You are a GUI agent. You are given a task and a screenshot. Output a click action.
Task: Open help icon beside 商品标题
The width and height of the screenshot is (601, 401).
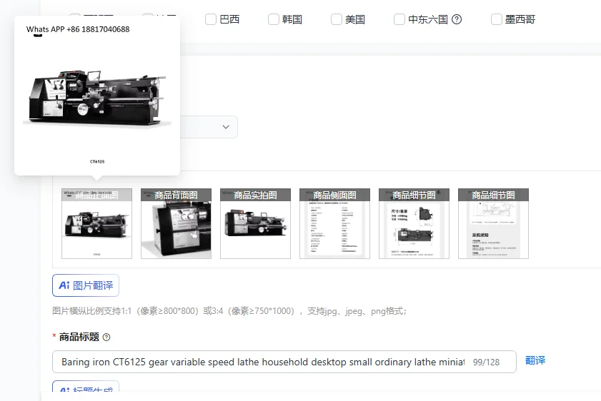(x=106, y=337)
